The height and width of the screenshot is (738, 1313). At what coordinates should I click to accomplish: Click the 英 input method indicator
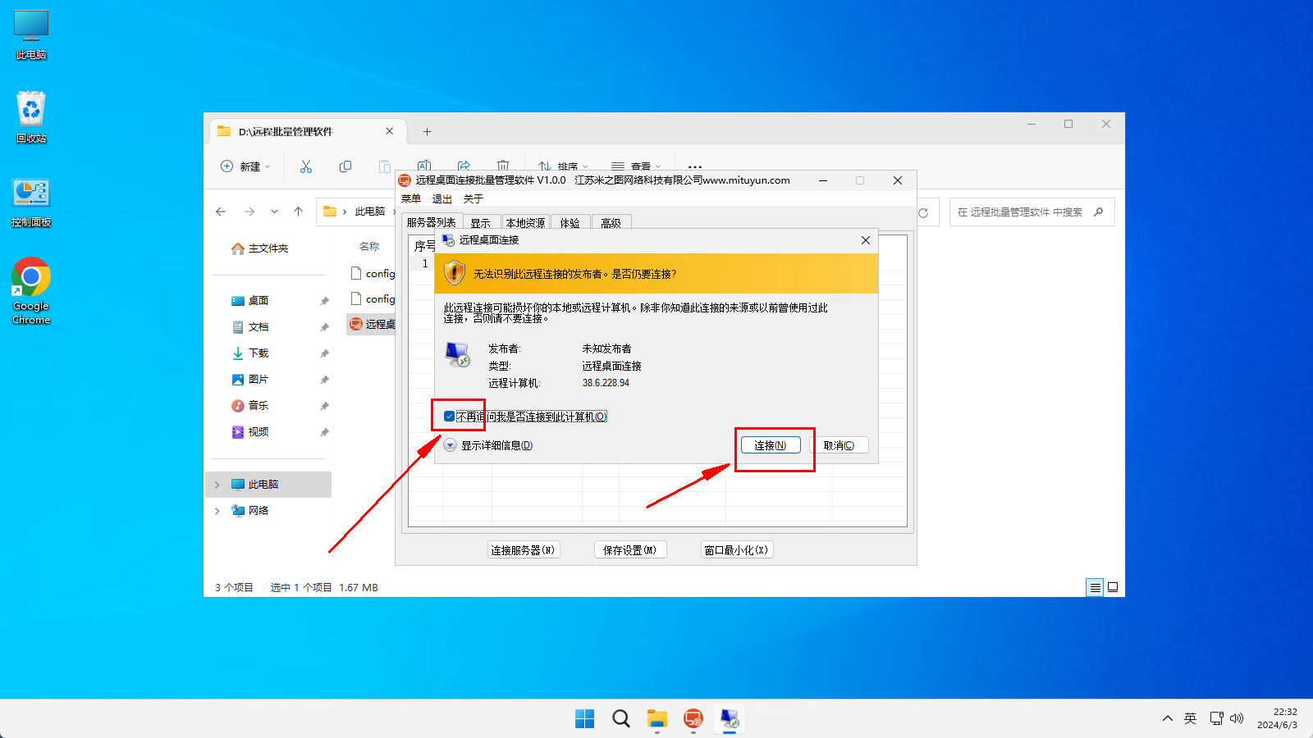1191,718
